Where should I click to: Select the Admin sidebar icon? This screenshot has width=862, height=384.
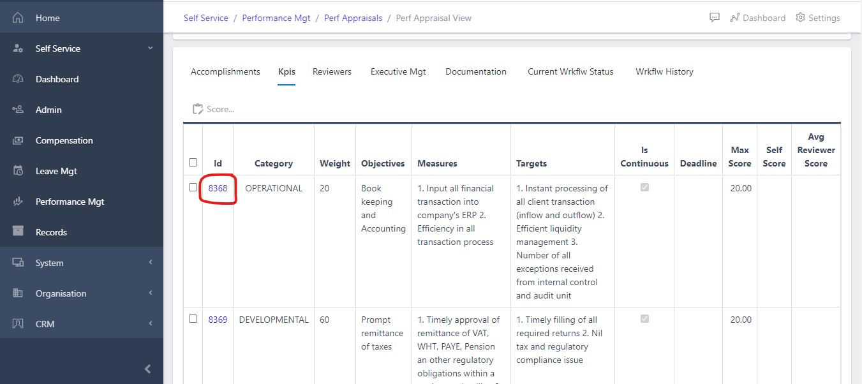point(17,109)
